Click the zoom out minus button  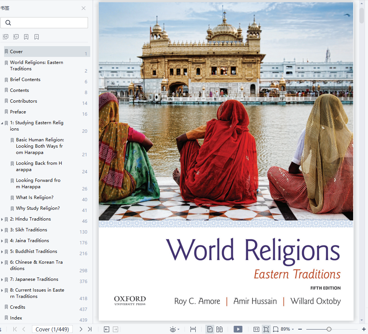[x=300, y=329]
